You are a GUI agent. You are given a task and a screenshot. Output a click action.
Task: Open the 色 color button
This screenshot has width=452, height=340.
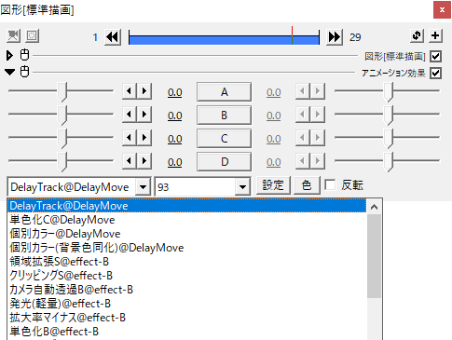[307, 185]
